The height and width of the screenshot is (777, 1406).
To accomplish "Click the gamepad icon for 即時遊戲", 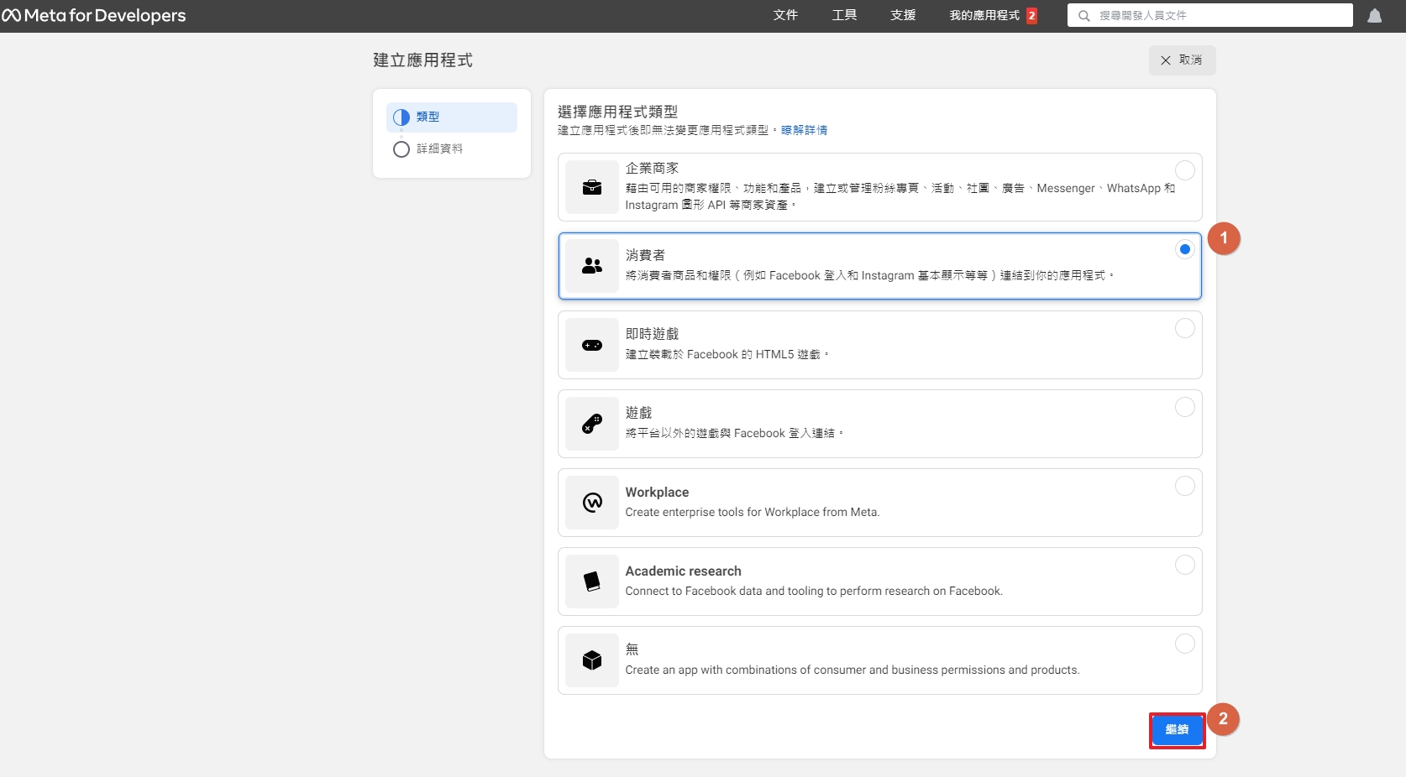I will [x=592, y=345].
